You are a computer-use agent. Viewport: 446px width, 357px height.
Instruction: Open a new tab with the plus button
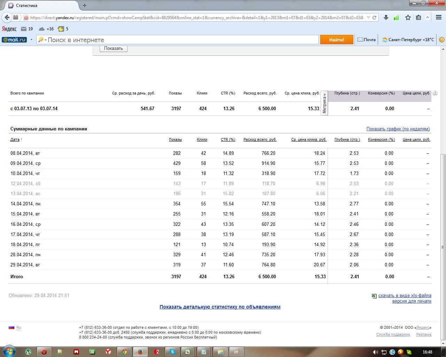click(85, 5)
